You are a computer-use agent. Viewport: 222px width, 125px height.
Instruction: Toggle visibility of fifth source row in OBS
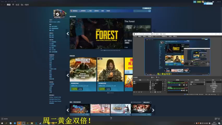pos(163,88)
